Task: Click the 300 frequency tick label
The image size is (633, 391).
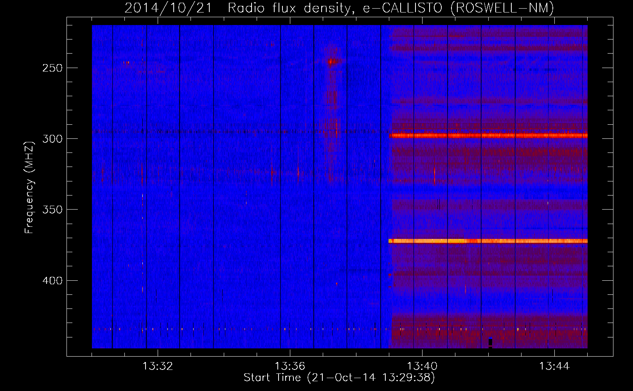Action: click(52, 139)
